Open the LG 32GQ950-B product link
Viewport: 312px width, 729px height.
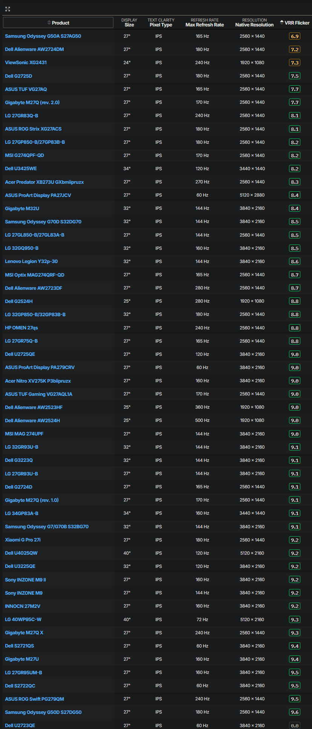point(21,248)
